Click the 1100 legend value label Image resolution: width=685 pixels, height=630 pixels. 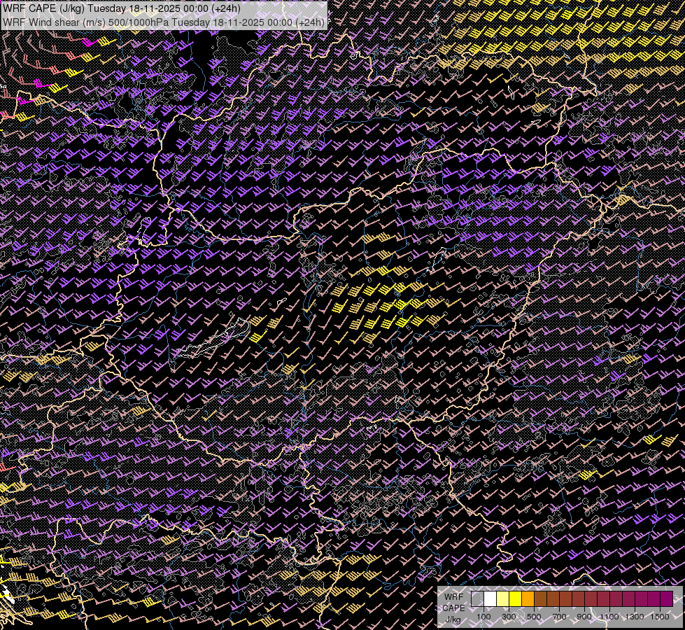point(609,617)
